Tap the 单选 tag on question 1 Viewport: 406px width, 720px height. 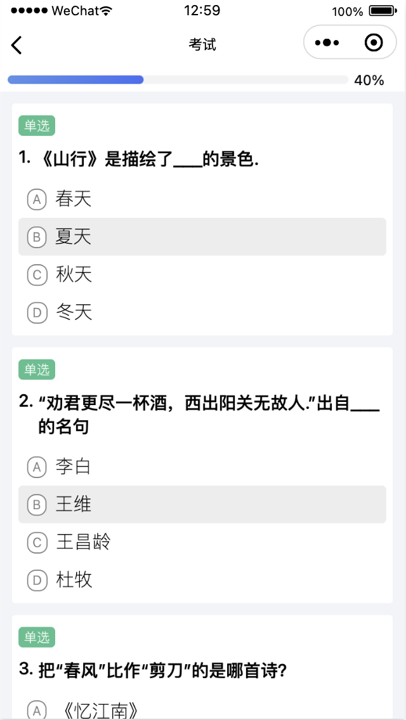pos(37,126)
